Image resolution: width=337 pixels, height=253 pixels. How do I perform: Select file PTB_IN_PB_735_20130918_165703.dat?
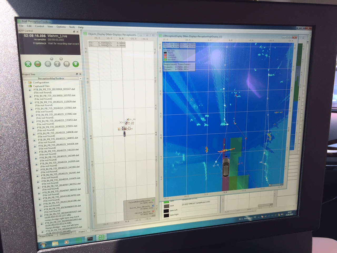point(55,96)
